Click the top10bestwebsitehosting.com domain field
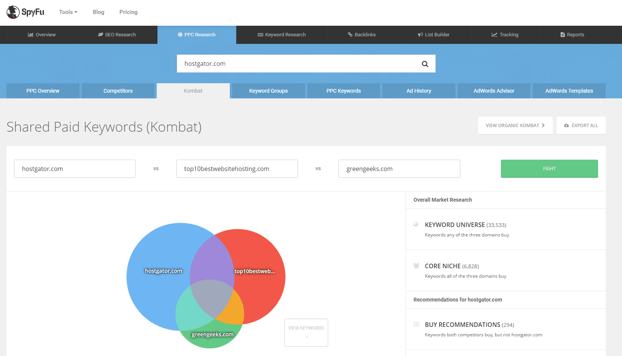This screenshot has width=622, height=356. coord(237,169)
